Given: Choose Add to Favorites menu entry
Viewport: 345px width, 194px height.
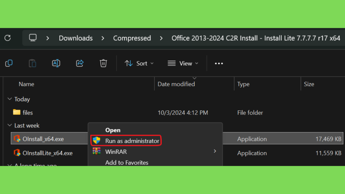Looking at the screenshot, I should [127, 162].
